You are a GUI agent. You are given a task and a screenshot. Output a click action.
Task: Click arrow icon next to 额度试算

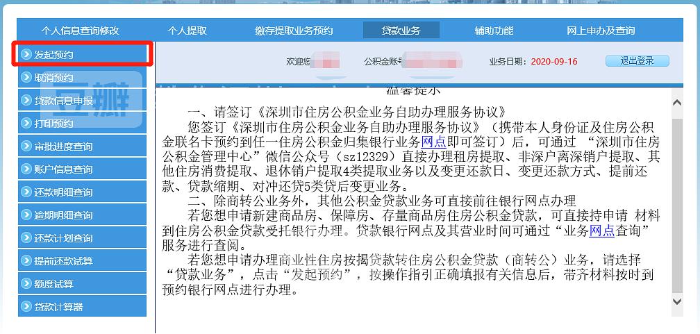point(26,284)
